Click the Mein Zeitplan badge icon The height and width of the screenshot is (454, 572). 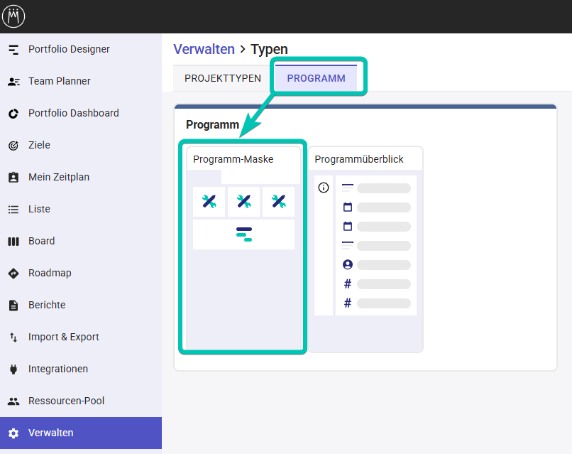(x=13, y=178)
